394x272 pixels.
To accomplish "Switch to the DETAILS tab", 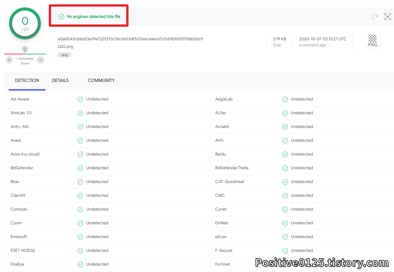I will (60, 80).
